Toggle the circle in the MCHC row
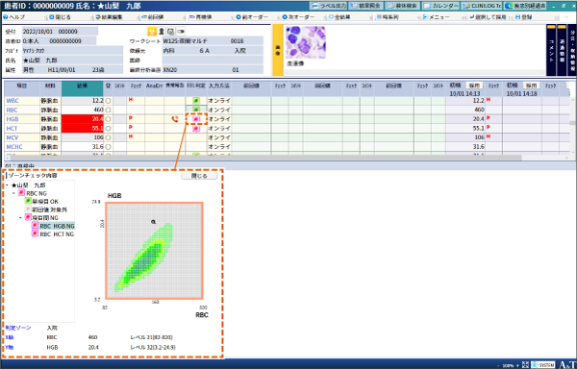577x369 pixels. (108, 147)
